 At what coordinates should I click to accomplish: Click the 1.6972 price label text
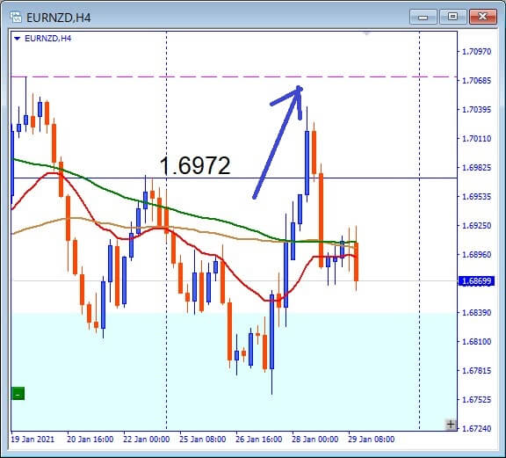point(195,165)
